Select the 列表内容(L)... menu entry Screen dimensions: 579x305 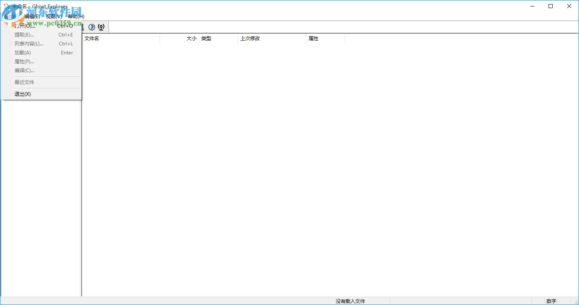click(x=41, y=44)
